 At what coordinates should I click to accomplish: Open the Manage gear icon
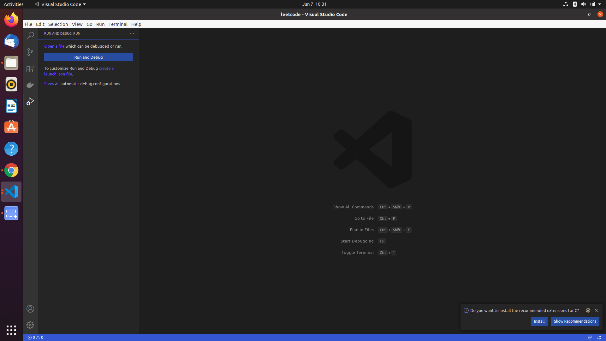(30, 325)
